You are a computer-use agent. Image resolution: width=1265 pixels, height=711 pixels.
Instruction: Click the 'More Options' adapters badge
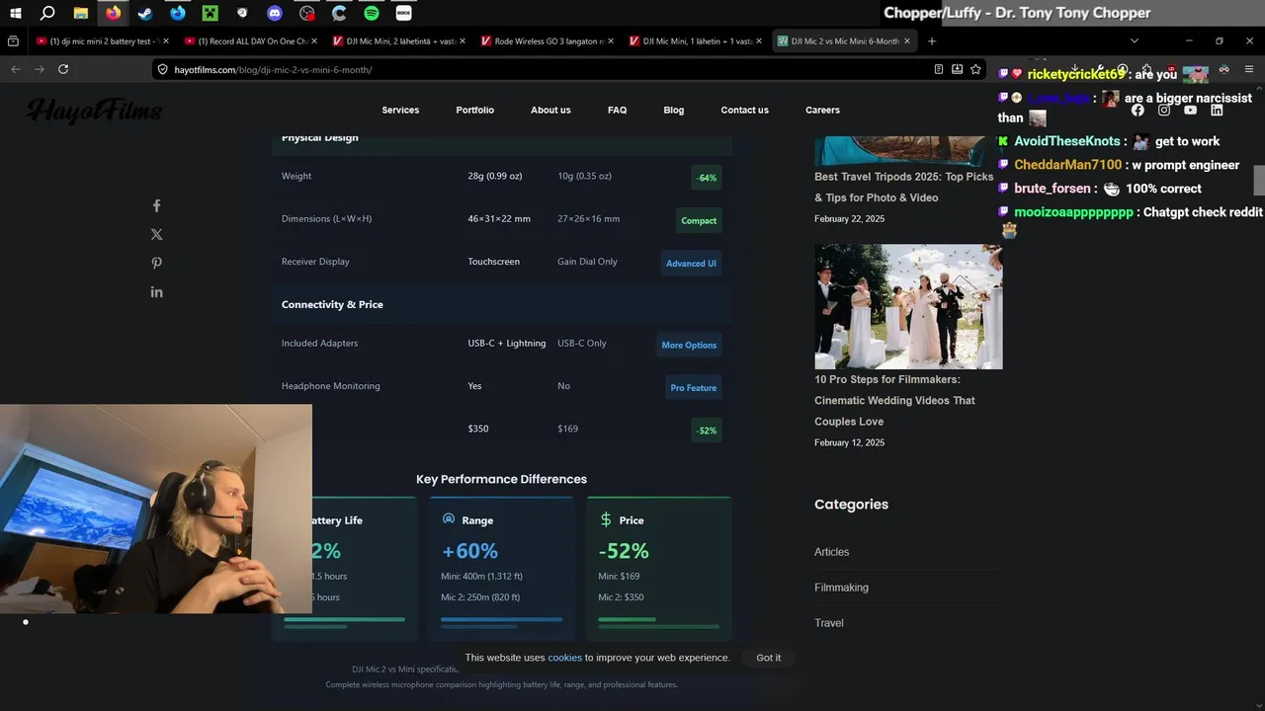click(x=689, y=345)
